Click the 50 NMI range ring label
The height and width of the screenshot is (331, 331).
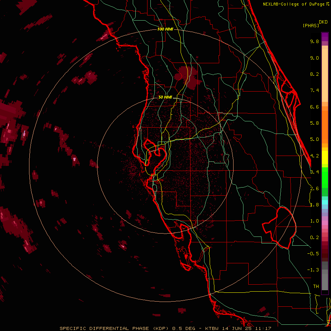[x=165, y=97]
